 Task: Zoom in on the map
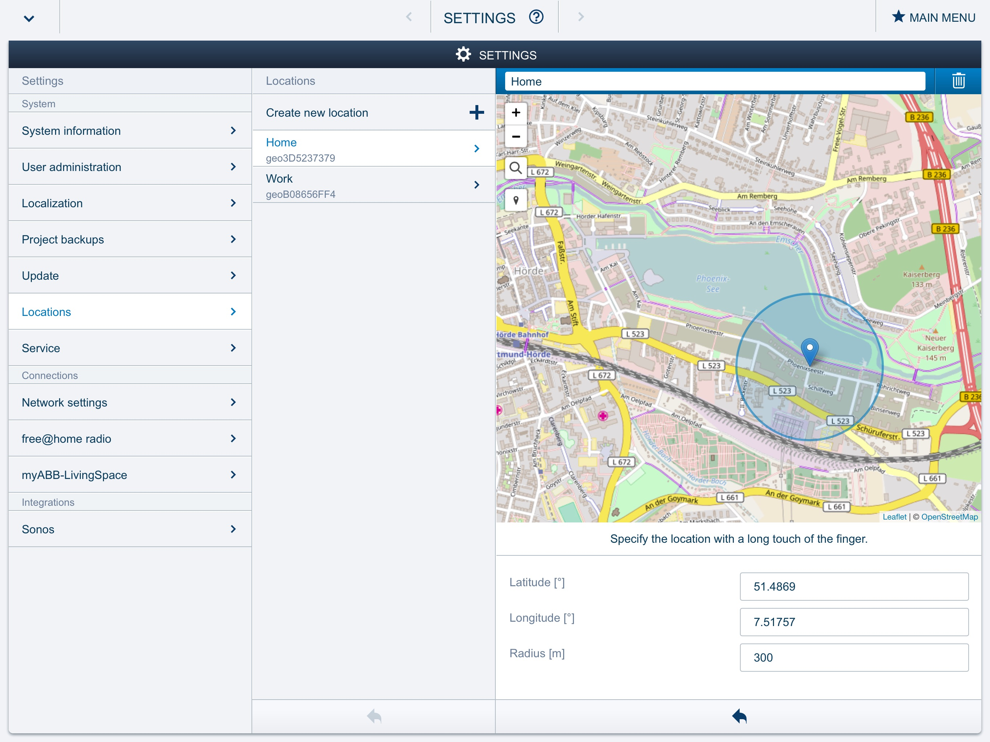pyautogui.click(x=516, y=112)
